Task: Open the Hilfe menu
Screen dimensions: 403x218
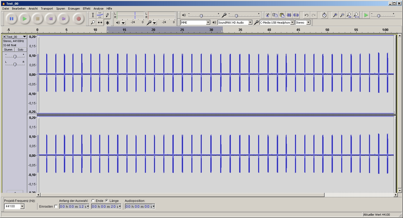Action: (109, 9)
